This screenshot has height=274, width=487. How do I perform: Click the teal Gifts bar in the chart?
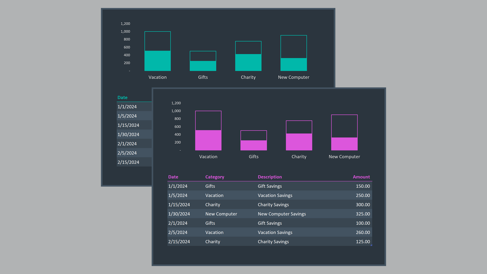pyautogui.click(x=203, y=66)
